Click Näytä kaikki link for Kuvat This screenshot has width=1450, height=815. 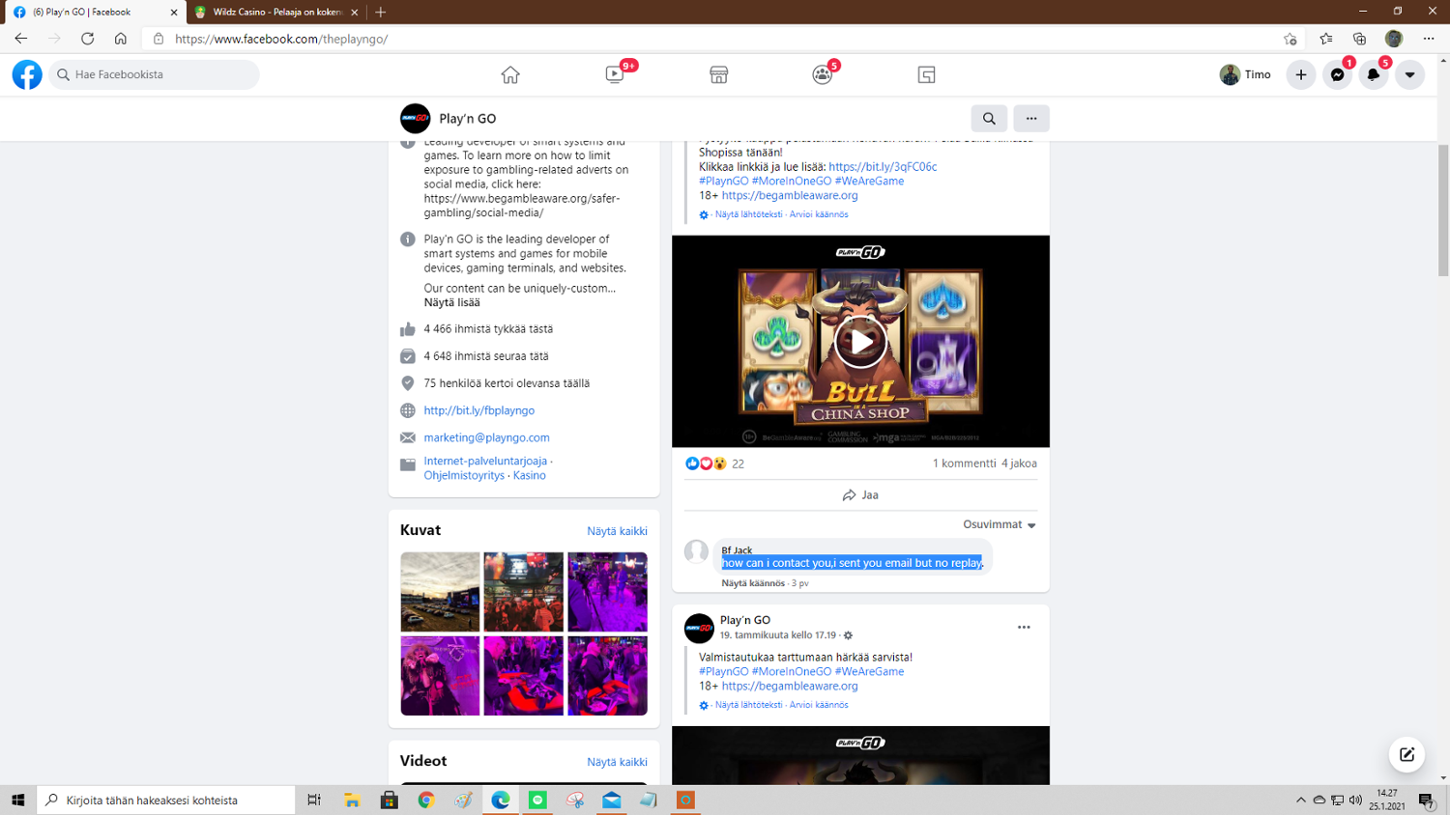pos(617,531)
